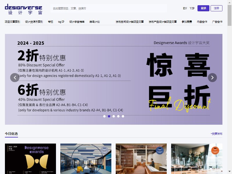232x174 pixels.
Task: Open 设计资源方索引 menu item
Action: pos(34,22)
